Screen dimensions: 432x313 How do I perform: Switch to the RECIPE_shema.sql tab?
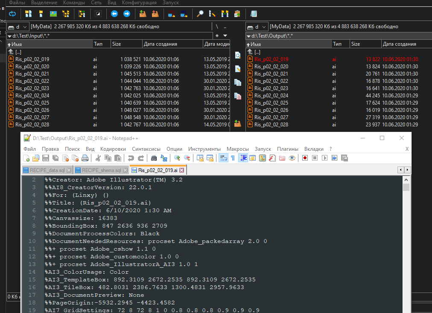(101, 170)
